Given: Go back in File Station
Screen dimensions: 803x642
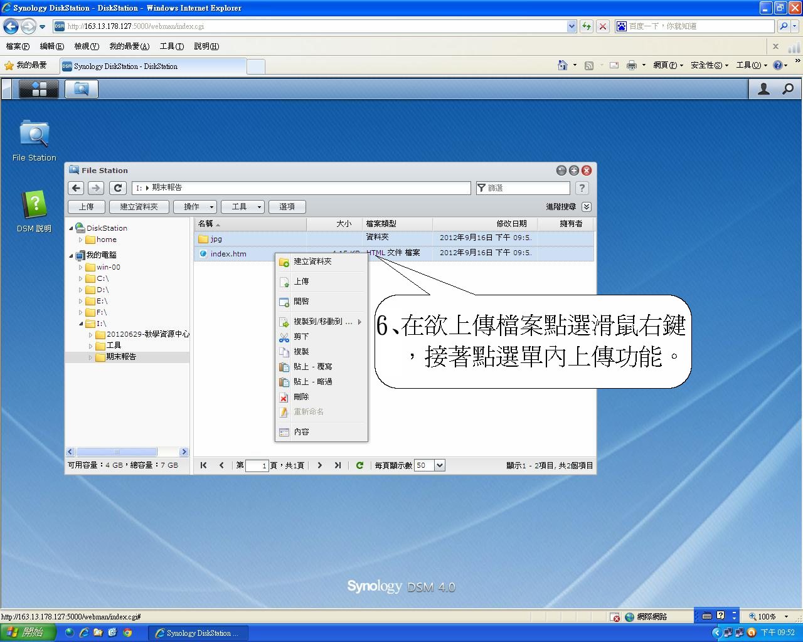Looking at the screenshot, I should pos(76,187).
